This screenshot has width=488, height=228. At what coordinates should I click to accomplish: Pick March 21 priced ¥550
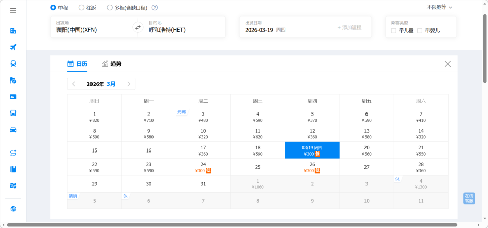click(421, 150)
